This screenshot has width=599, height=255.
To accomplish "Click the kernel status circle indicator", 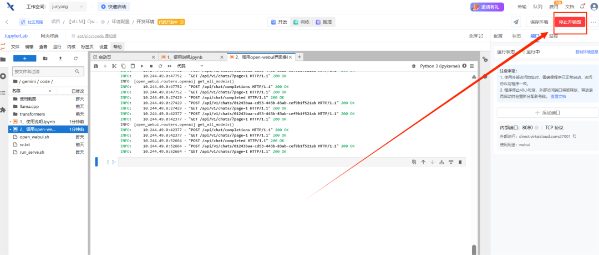I will (465, 66).
